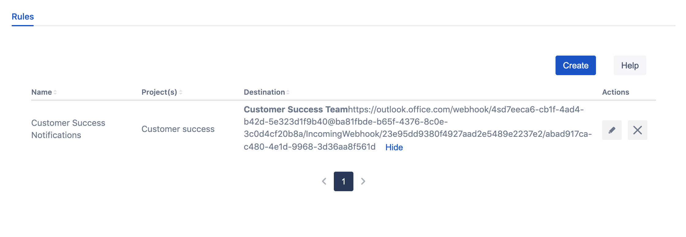Viewport: 686px width, 237px height.
Task: Click the sort arrows beside Project(s)
Action: pos(181,92)
